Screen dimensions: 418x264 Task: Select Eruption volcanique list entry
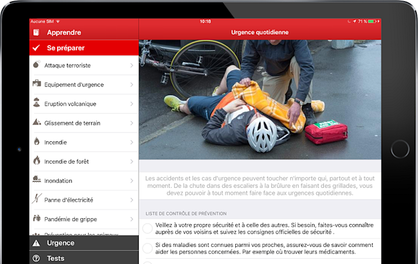(x=84, y=104)
